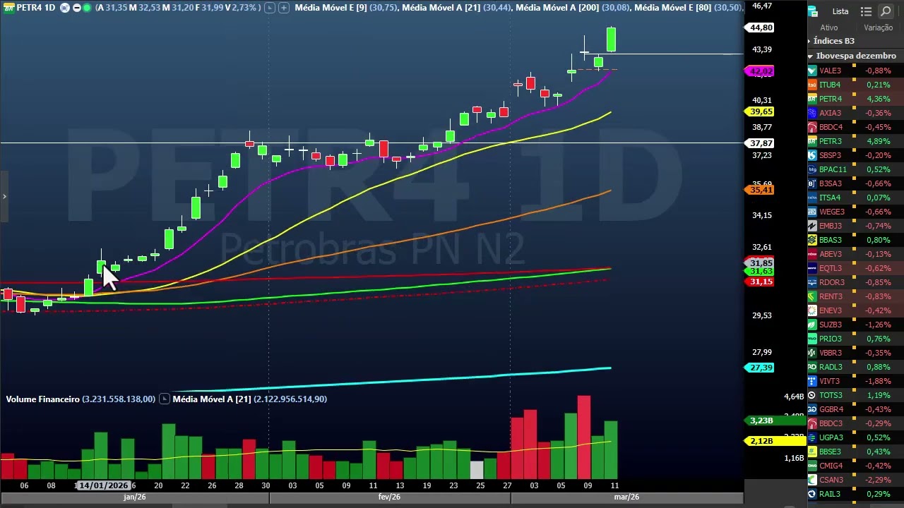Open the watchlist list-view menu icon
Screen dimensions: 904x508
[867, 11]
